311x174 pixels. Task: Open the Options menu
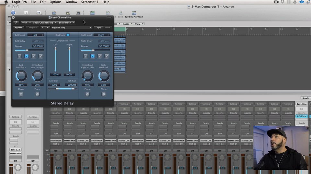pyautogui.click(x=55, y=2)
